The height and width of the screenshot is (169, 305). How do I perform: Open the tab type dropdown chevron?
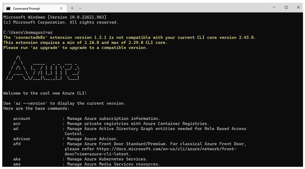coord(80,8)
